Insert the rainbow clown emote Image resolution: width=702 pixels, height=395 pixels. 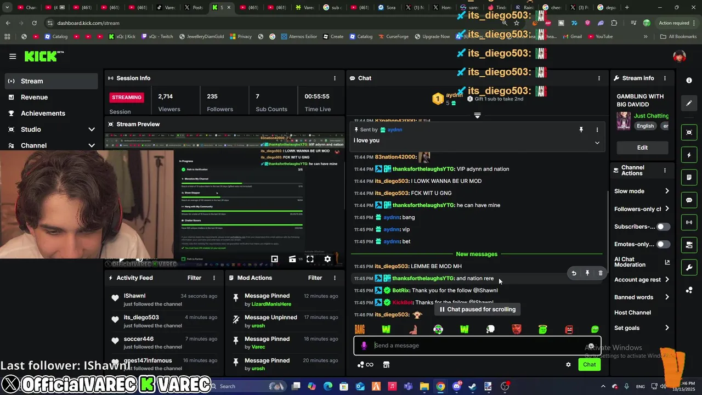coord(438,329)
